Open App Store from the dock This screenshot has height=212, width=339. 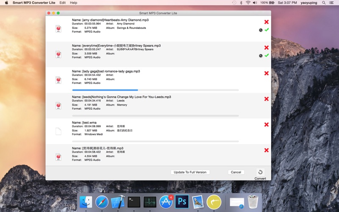click(166, 202)
